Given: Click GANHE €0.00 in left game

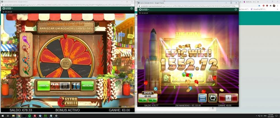Looking at the screenshot, I should (120, 110).
